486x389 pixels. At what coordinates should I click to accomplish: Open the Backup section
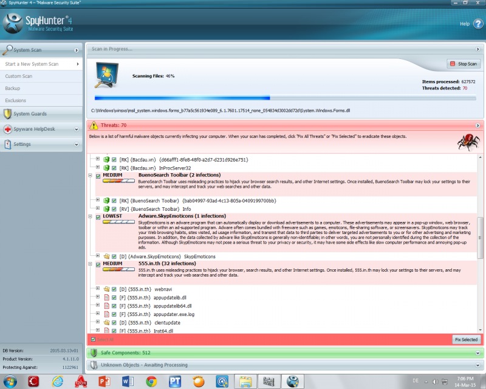tap(41, 88)
